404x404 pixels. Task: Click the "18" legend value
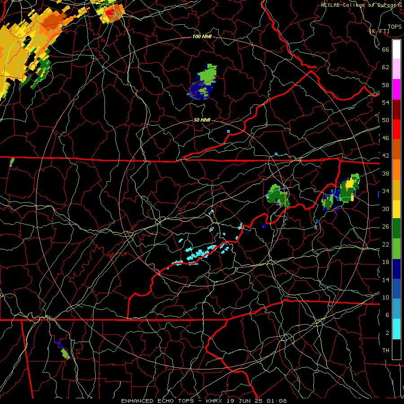point(386,262)
